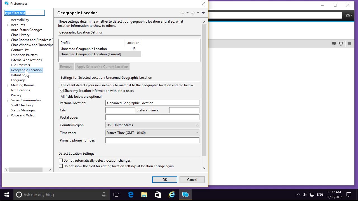This screenshot has width=358, height=201.
Task: Open Microsoft Edge from the taskbar
Action: point(131,195)
